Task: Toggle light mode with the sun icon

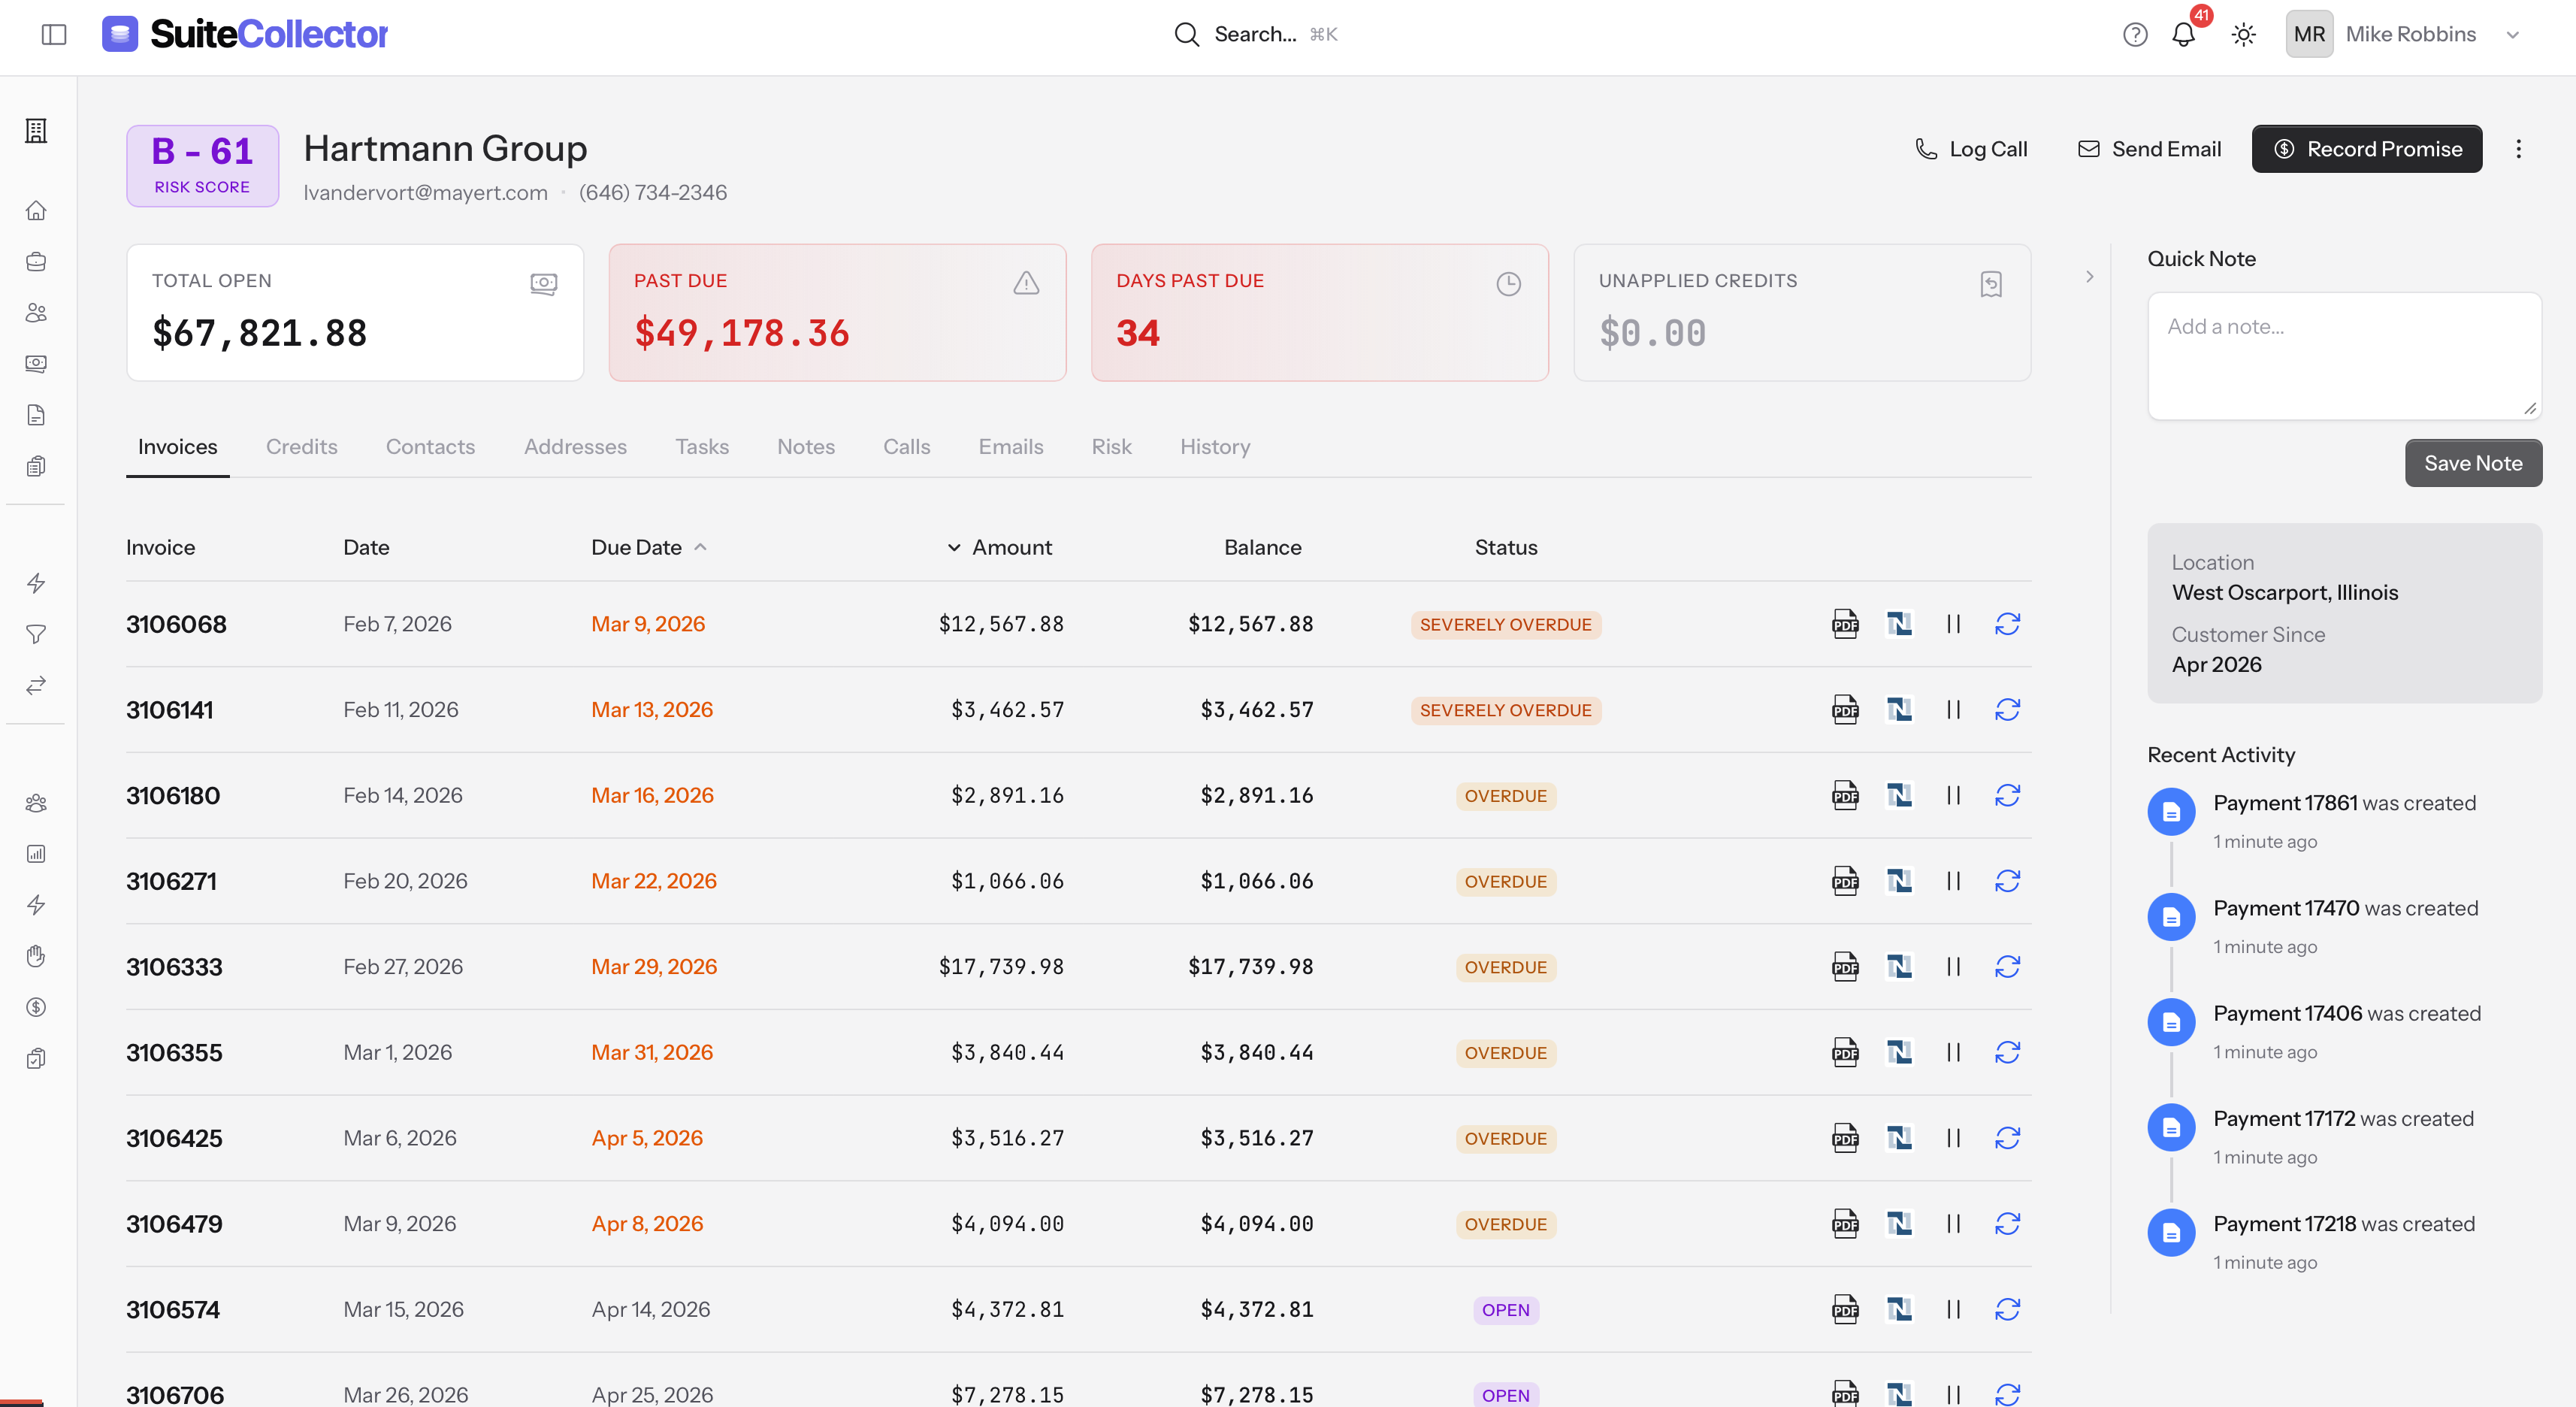Action: 2243,33
